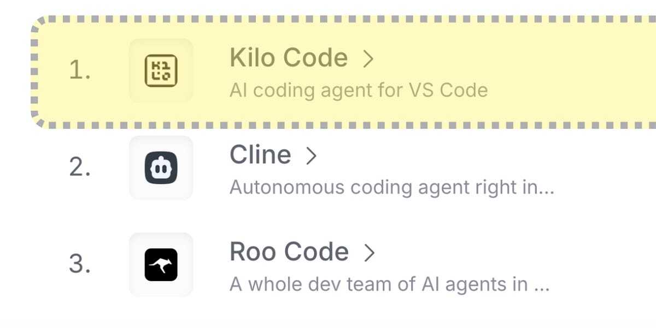Click rank number 3 beside Roo Code
This screenshot has height=328, width=656.
[x=80, y=265]
